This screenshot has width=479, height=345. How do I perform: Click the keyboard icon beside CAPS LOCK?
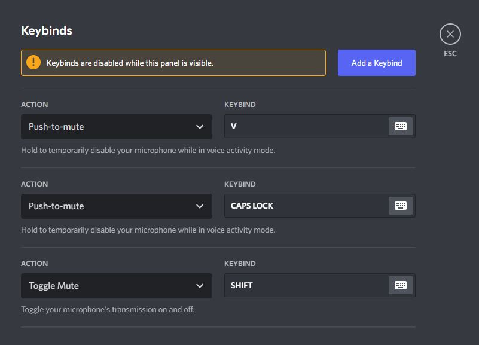[401, 206]
